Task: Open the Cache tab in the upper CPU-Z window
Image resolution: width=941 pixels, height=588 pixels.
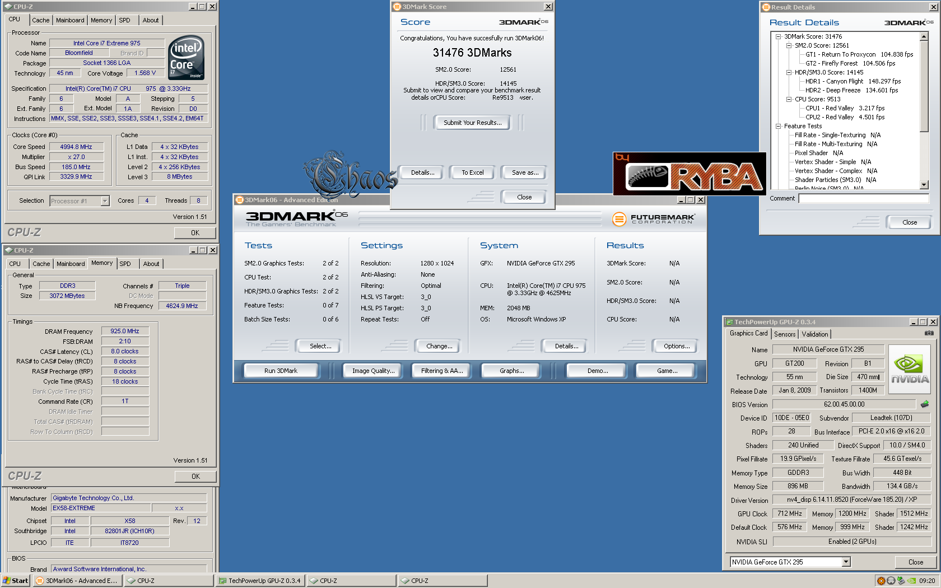Action: [x=40, y=20]
